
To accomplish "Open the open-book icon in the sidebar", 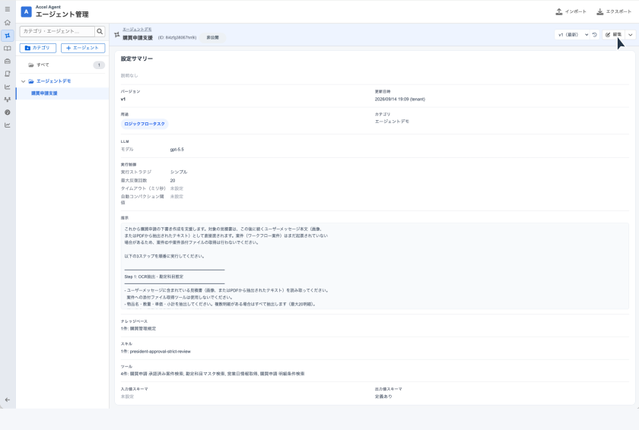I will click(8, 49).
